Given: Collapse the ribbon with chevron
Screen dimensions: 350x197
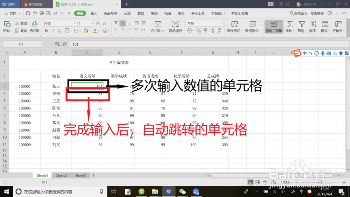Looking at the screenshot, I should 344,13.
